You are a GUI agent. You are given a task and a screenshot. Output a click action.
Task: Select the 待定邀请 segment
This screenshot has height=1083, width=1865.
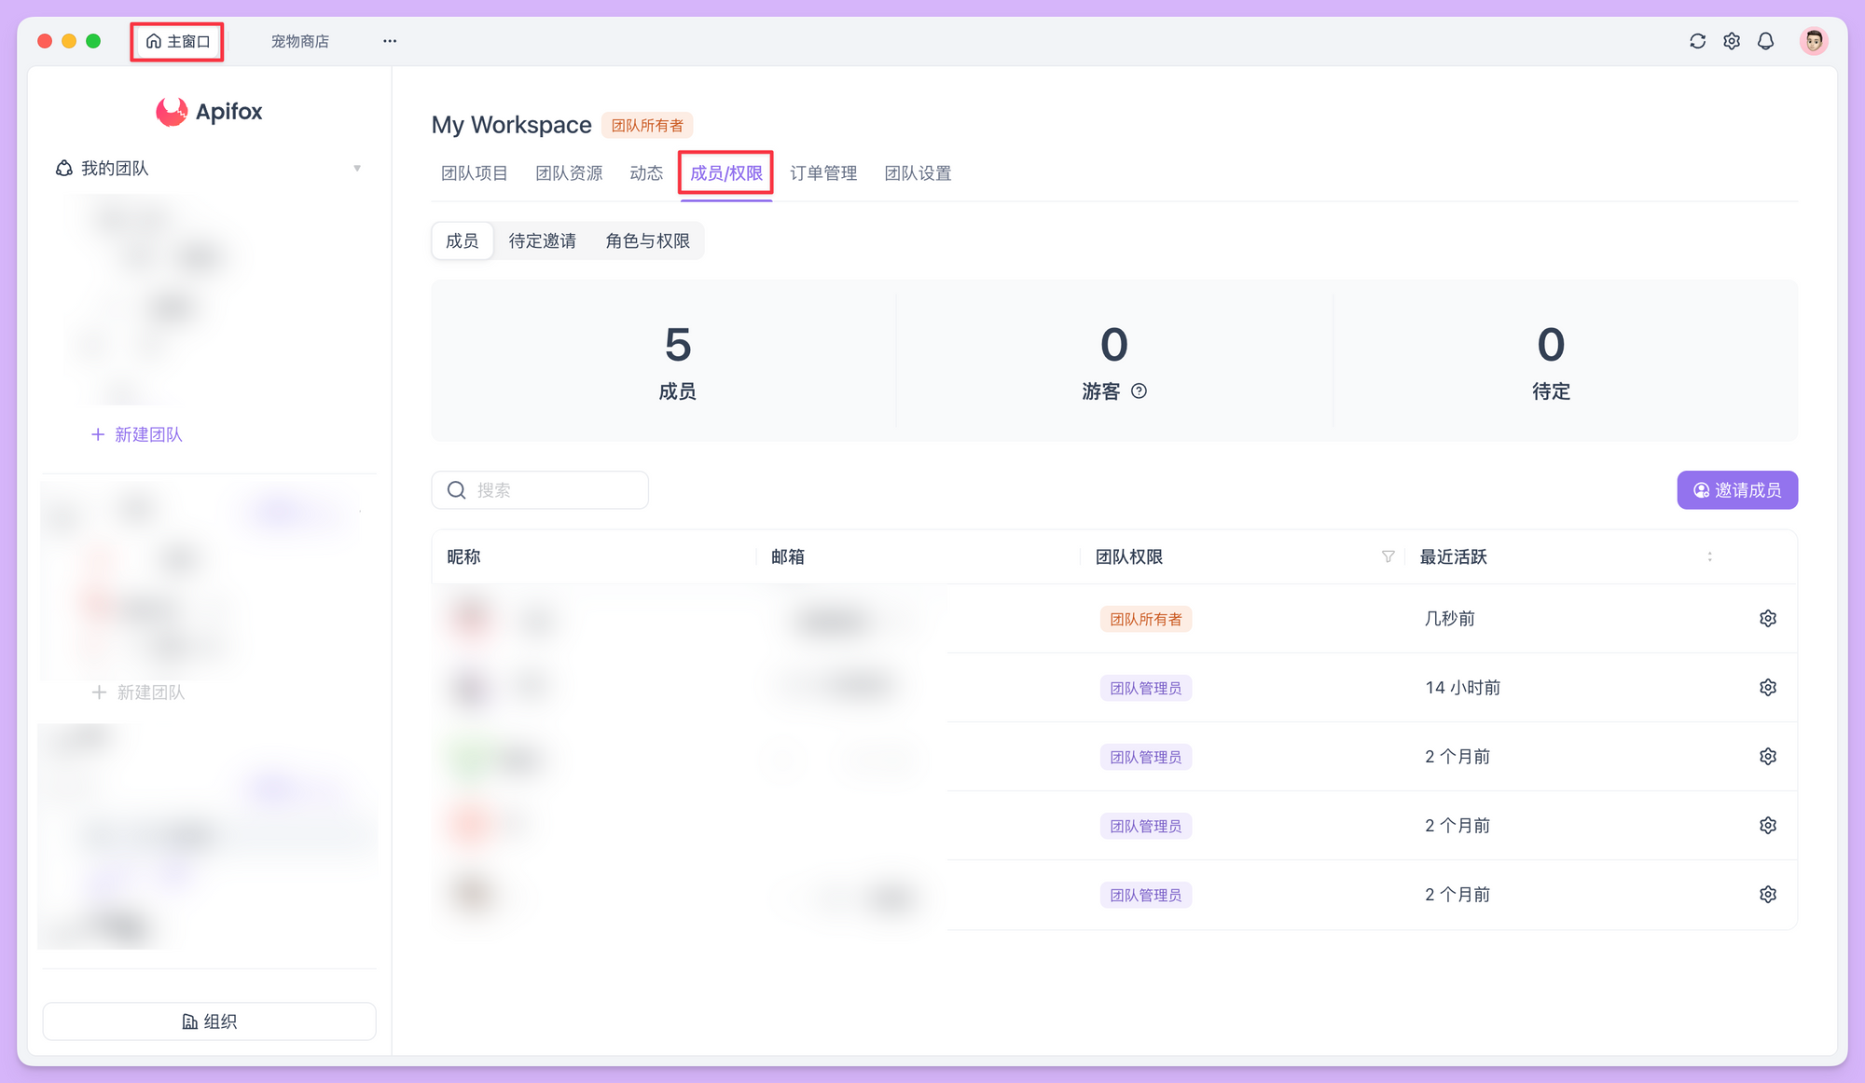click(x=541, y=240)
